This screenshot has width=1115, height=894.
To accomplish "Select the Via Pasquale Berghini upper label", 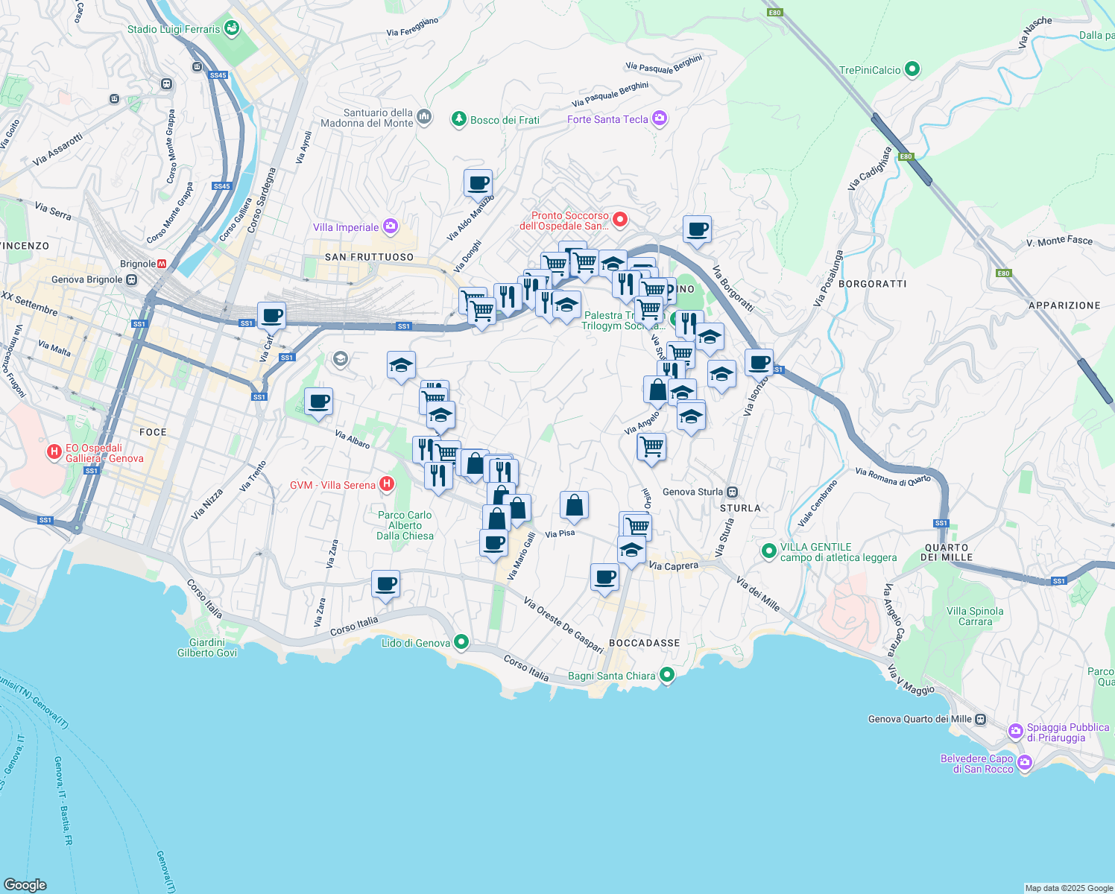I will [x=664, y=64].
